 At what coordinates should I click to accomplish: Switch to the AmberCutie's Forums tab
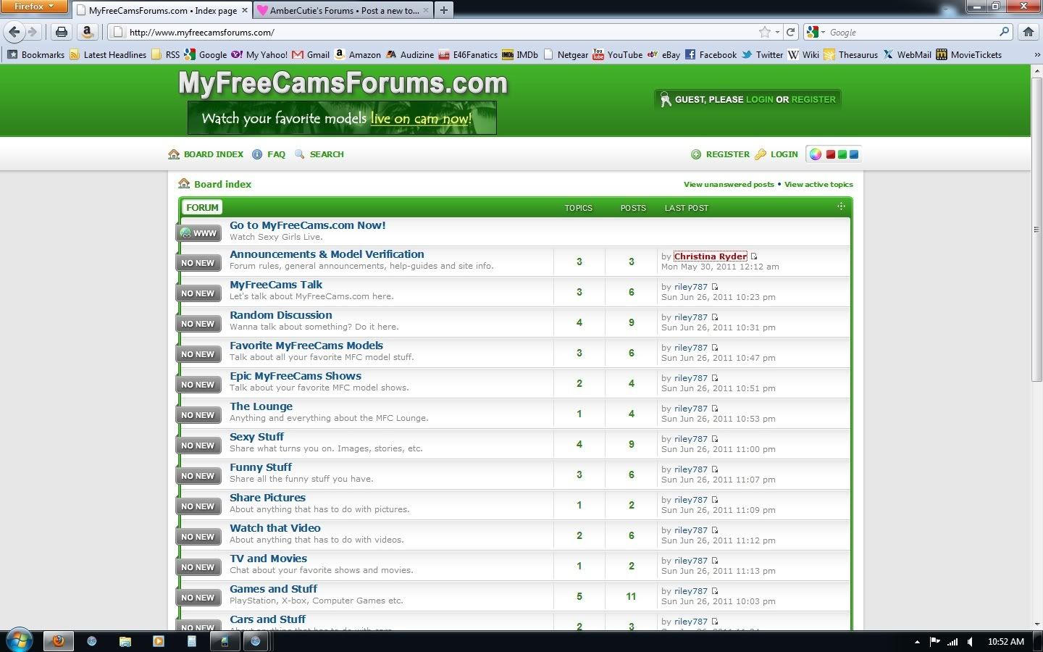(343, 10)
